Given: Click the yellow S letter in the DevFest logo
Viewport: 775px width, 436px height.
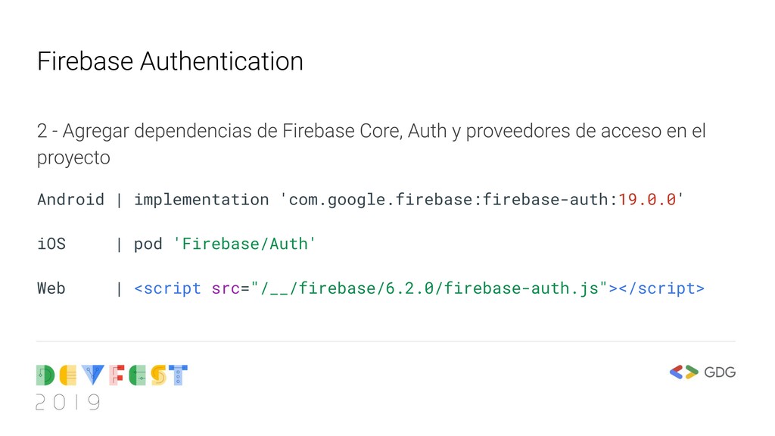Looking at the screenshot, I should click(x=159, y=375).
